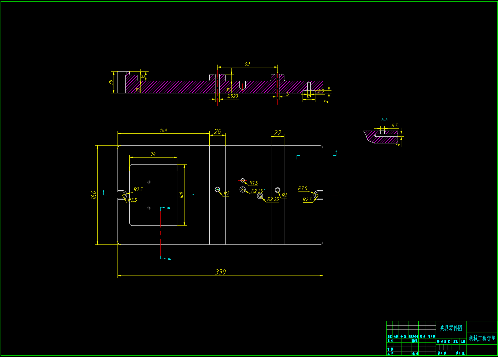Image resolution: width=498 pixels, height=357 pixels.
Task: Click the 6.5 dimension in B-B detail
Action: (394, 126)
